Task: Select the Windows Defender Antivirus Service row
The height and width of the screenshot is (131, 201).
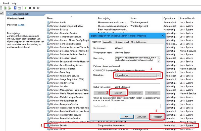Action: pos(68,54)
